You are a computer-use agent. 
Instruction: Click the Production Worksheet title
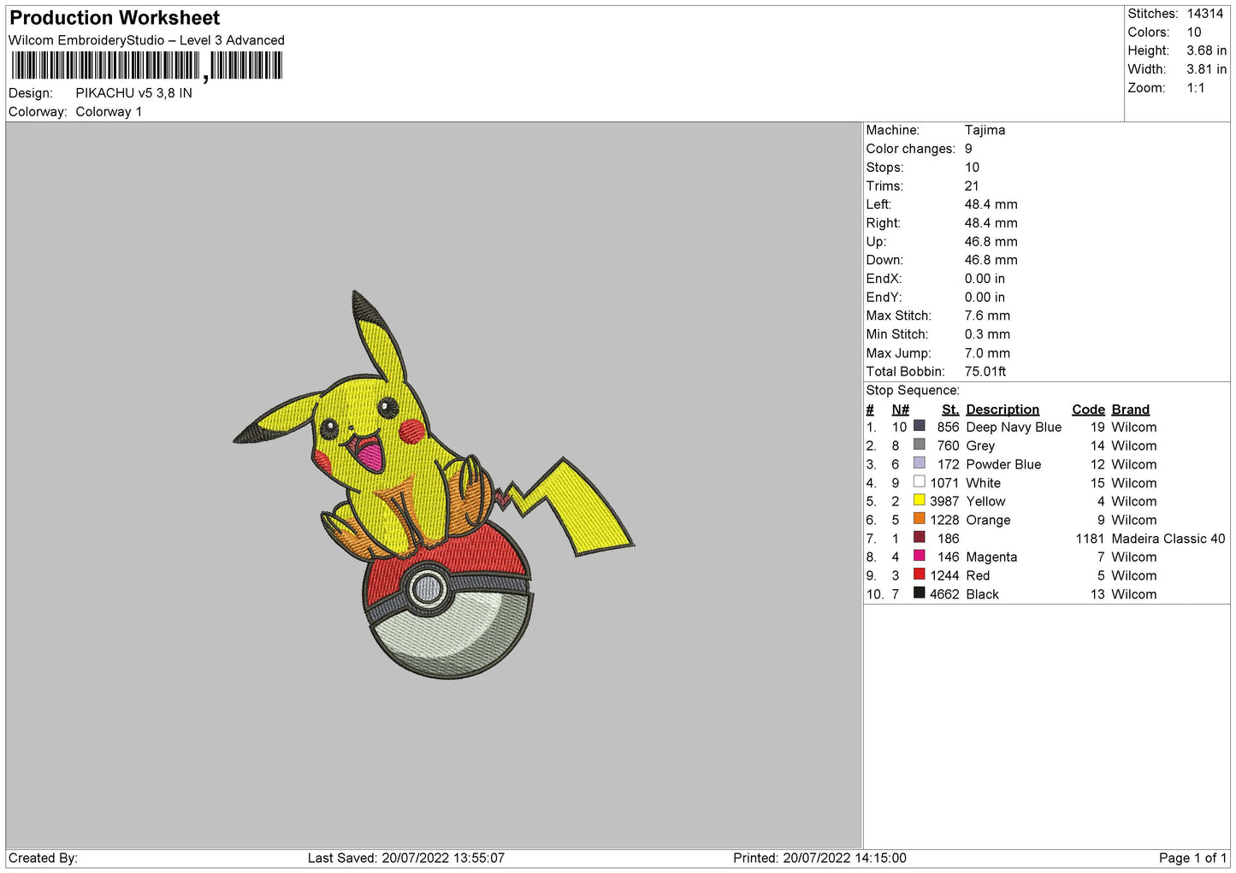(115, 18)
